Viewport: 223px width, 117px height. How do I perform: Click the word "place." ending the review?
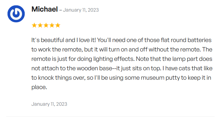pos(39,87)
